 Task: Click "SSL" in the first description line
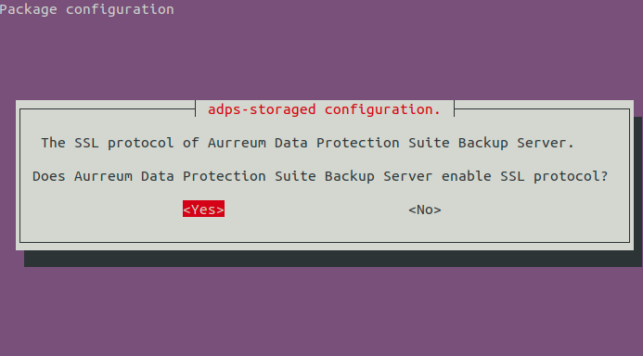point(86,143)
